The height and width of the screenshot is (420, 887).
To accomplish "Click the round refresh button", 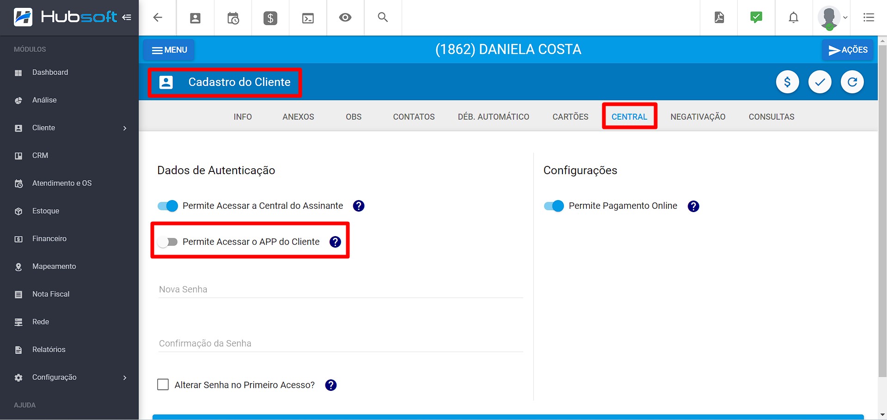I will click(x=852, y=82).
